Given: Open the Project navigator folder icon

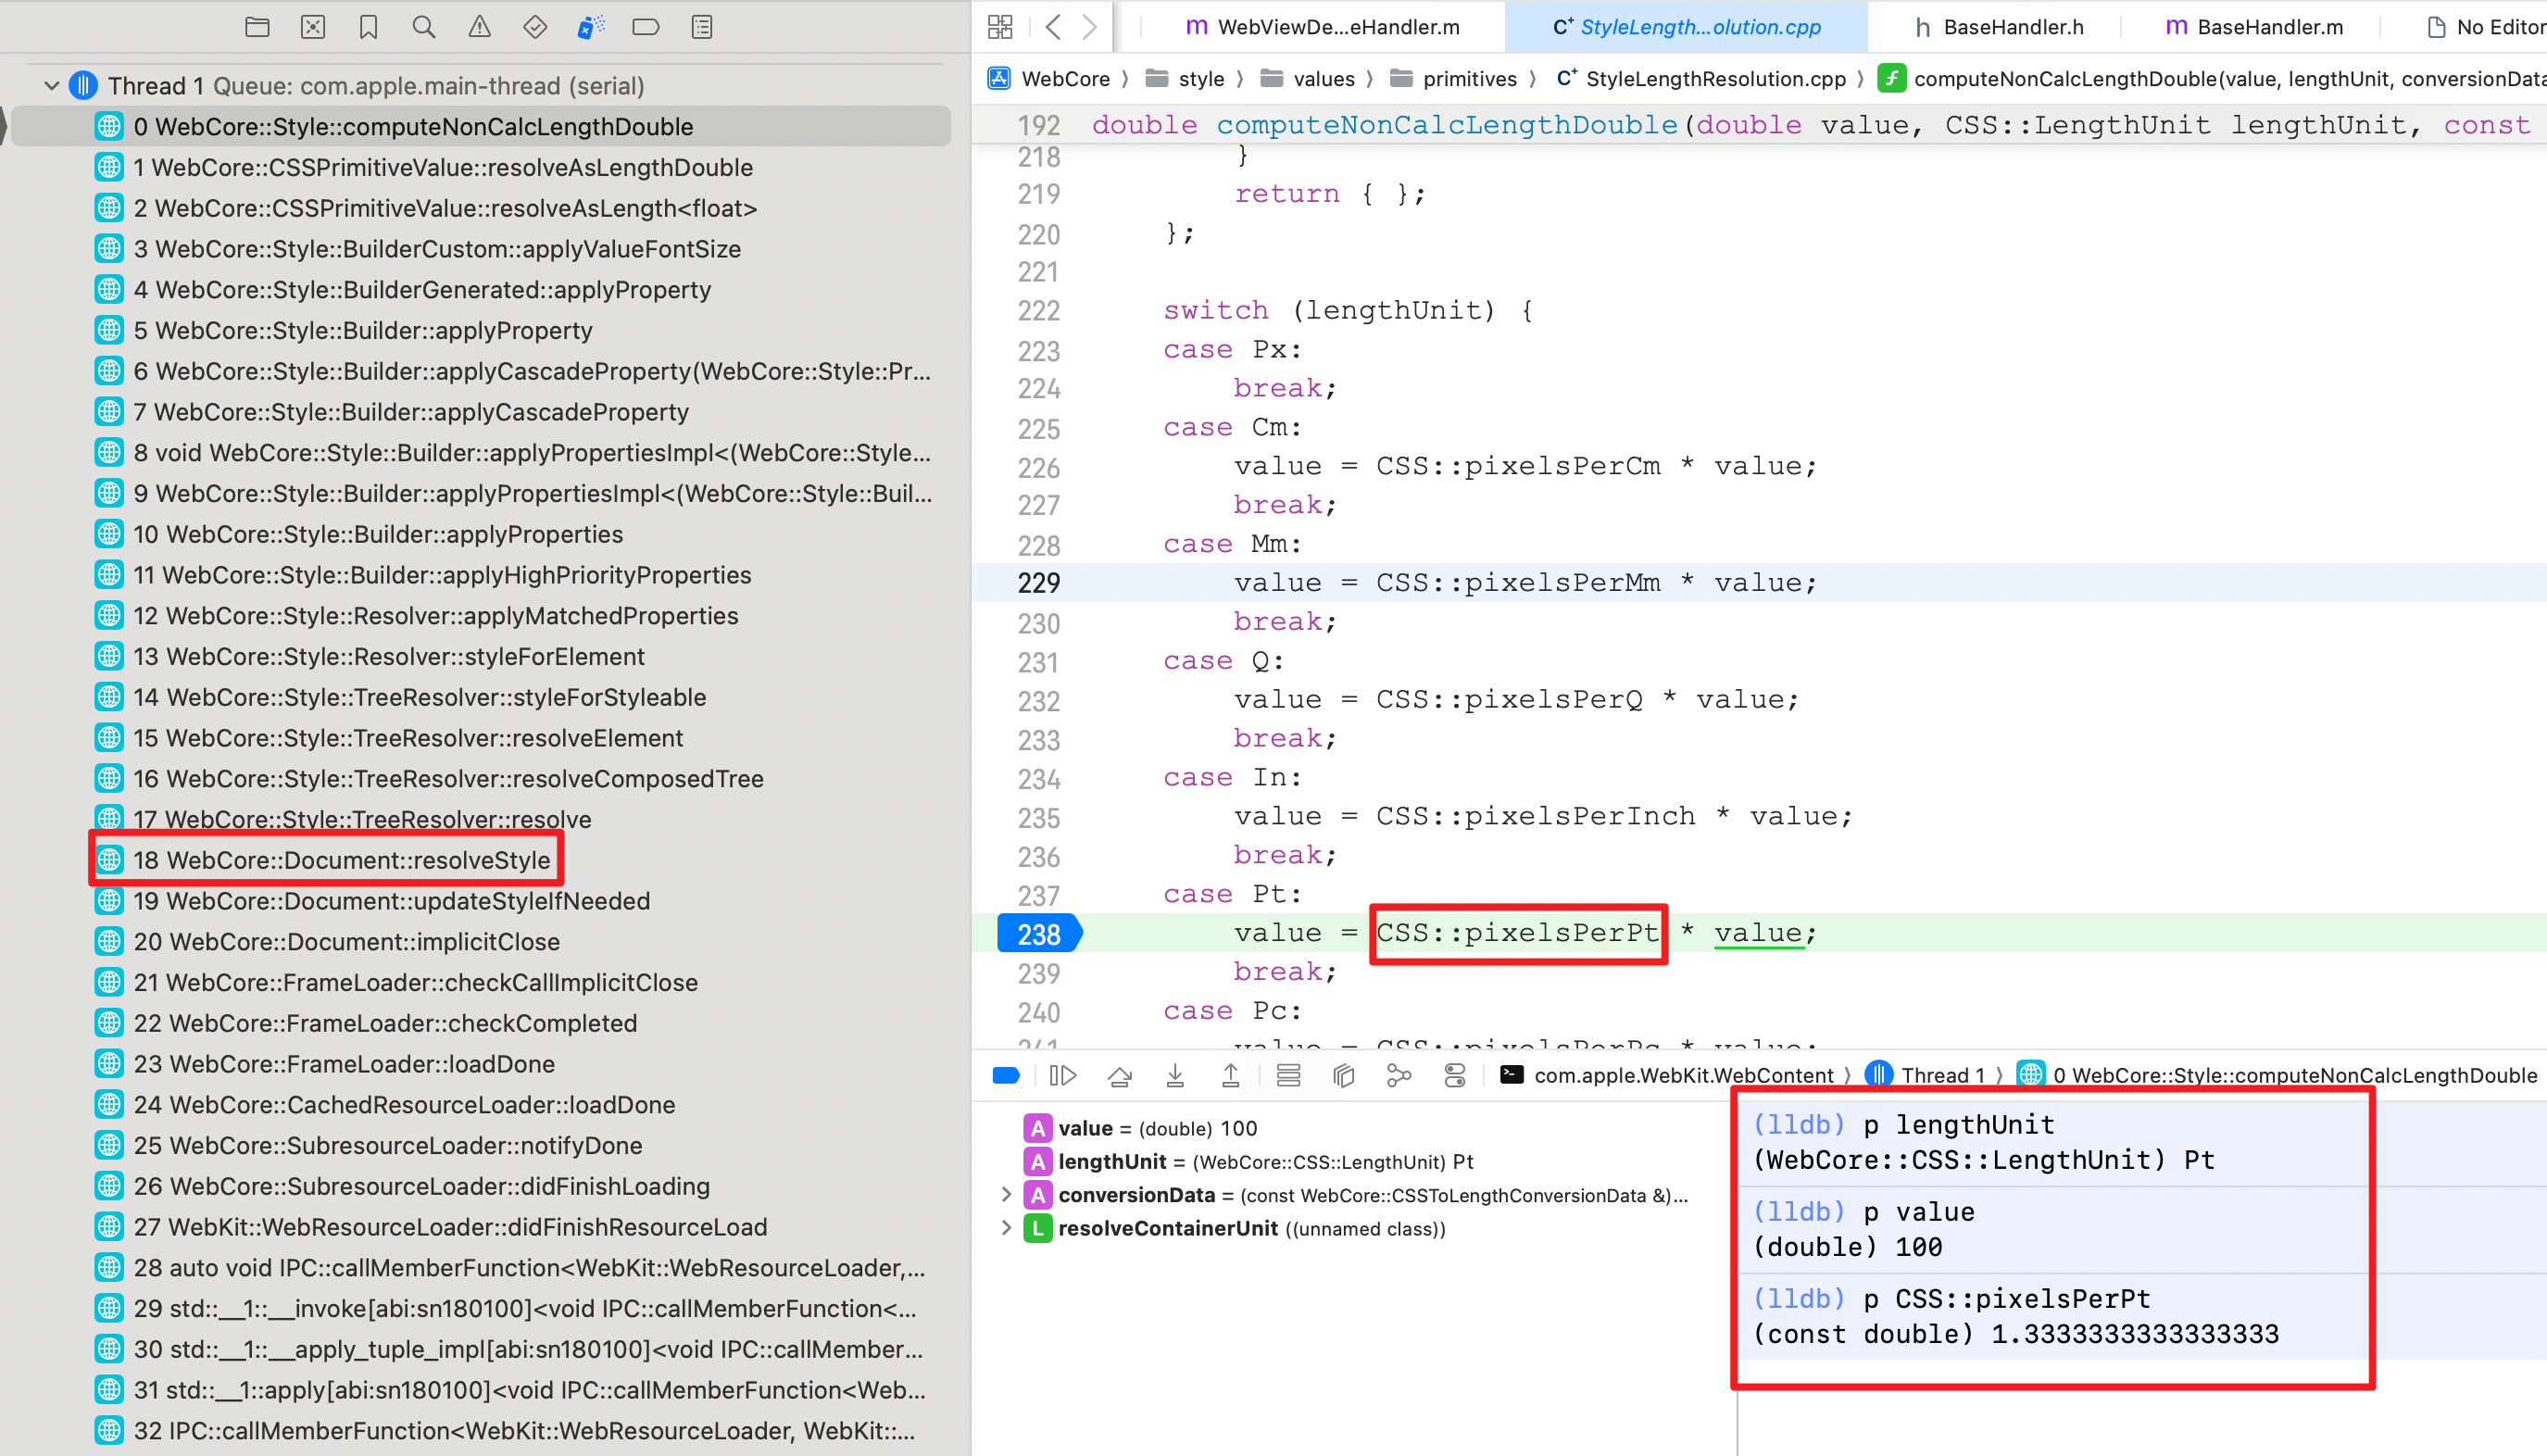Looking at the screenshot, I should click(257, 27).
